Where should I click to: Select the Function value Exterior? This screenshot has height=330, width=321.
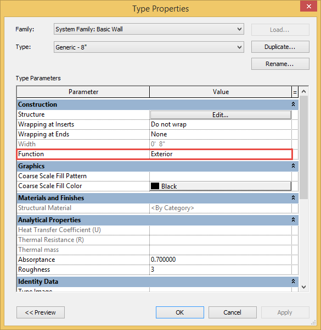(221, 154)
